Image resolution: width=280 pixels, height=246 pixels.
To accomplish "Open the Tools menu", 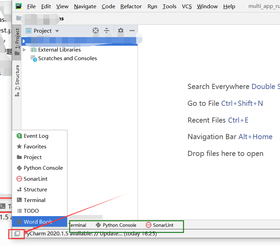I will [x=169, y=7].
